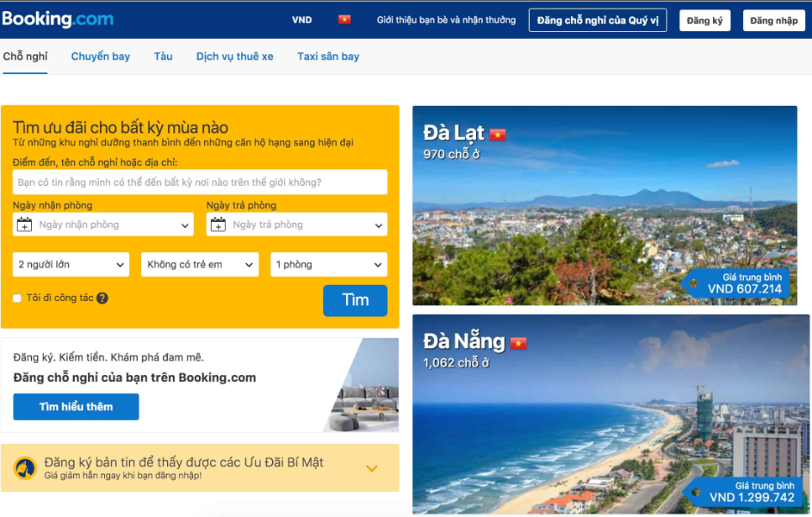The image size is (812, 517).
Task: Open the Đà Nẵng destination photo
Action: click(611, 414)
